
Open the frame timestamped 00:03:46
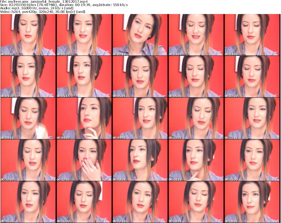pyautogui.click(x=252, y=35)
